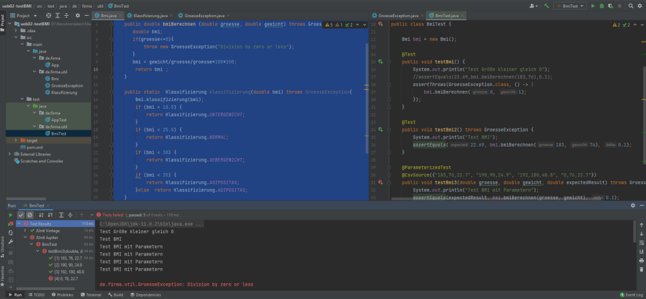Open the BmiTest run configuration dropdown

pos(570,6)
